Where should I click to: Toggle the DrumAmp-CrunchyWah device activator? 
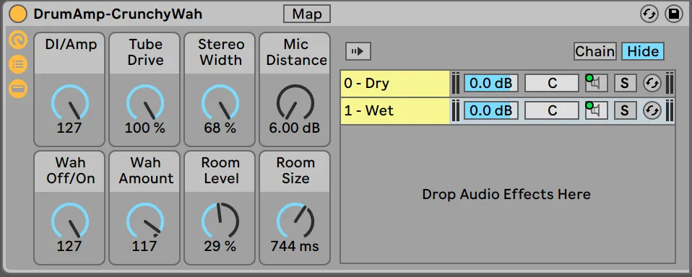tap(18, 14)
